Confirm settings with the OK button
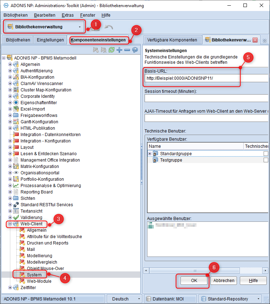The image size is (270, 304). [194, 281]
